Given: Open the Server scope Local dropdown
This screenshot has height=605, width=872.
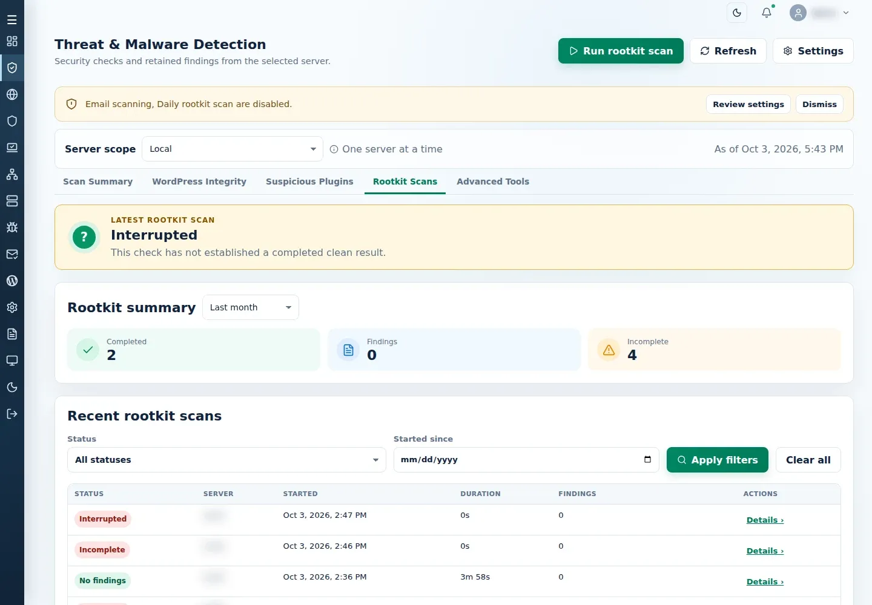Looking at the screenshot, I should [x=233, y=149].
